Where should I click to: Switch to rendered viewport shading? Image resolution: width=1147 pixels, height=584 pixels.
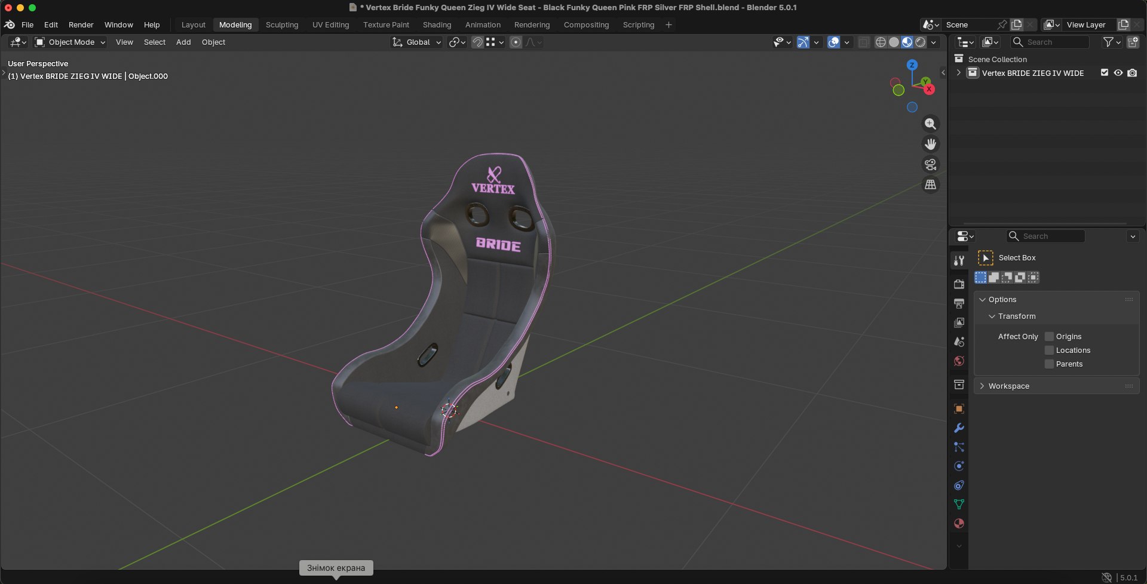921,42
